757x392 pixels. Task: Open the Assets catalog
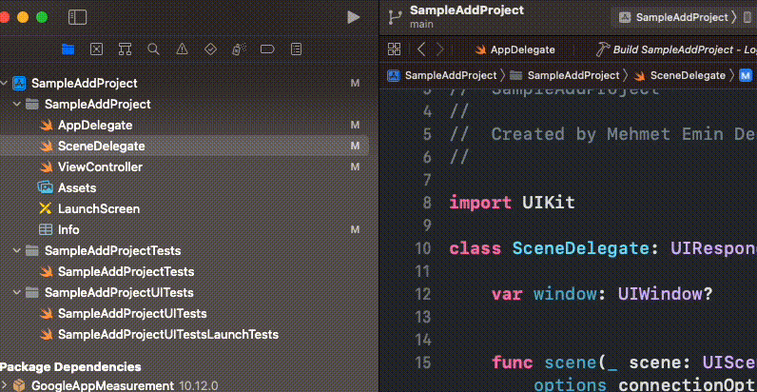(x=77, y=187)
